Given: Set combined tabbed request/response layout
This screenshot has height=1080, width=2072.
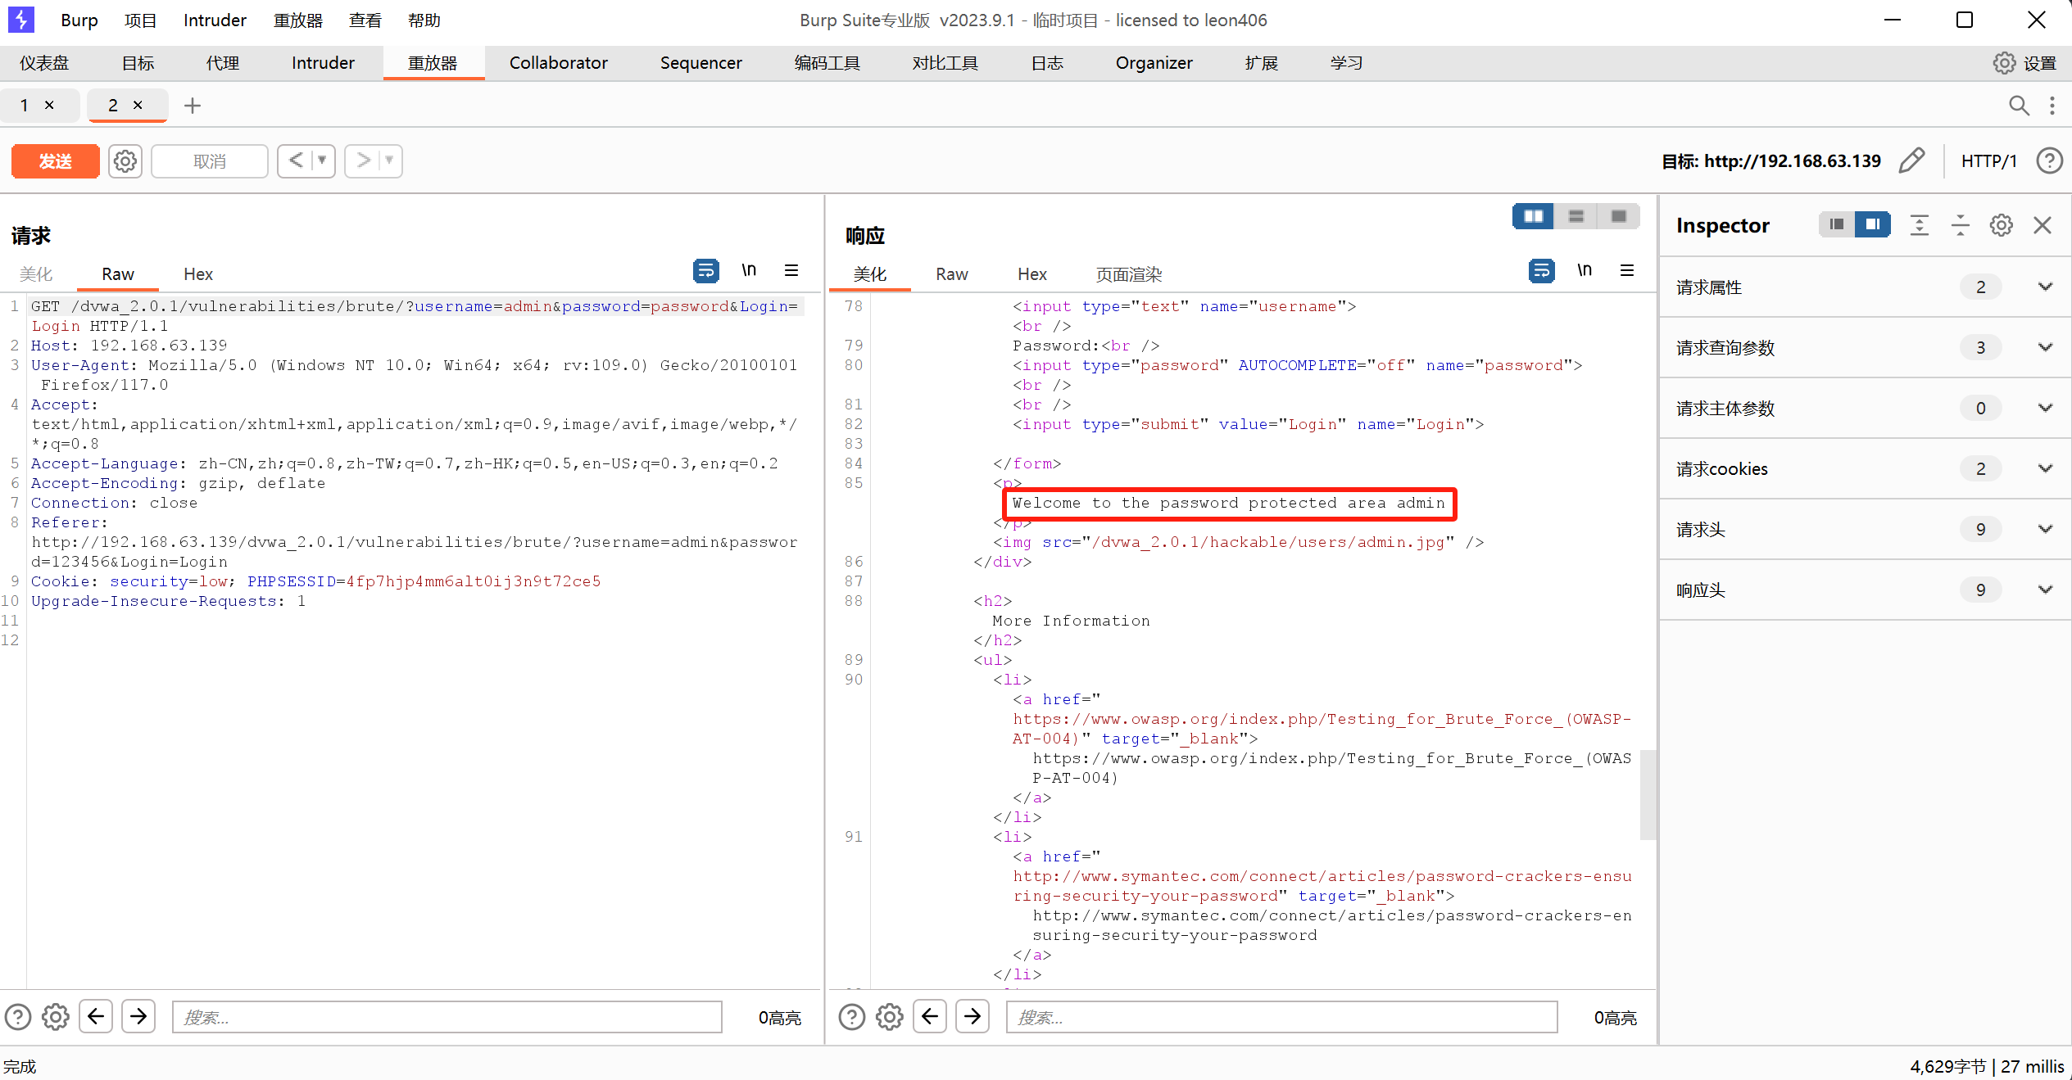Looking at the screenshot, I should pos(1618,216).
